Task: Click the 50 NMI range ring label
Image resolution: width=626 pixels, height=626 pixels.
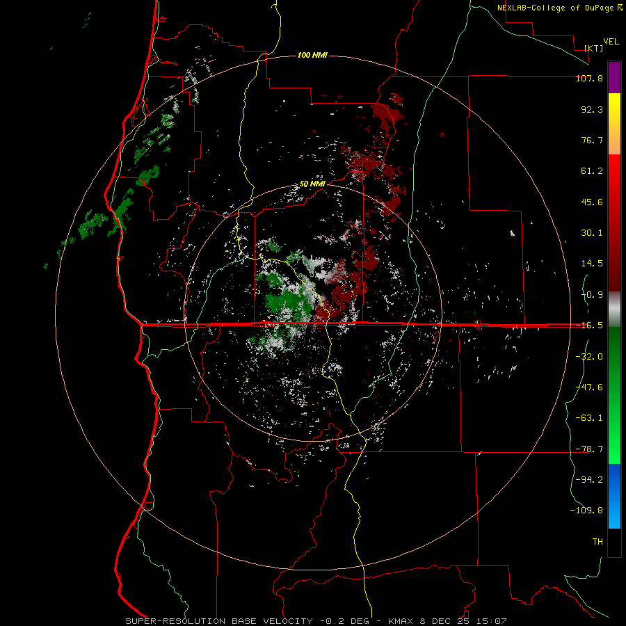Action: tap(312, 184)
